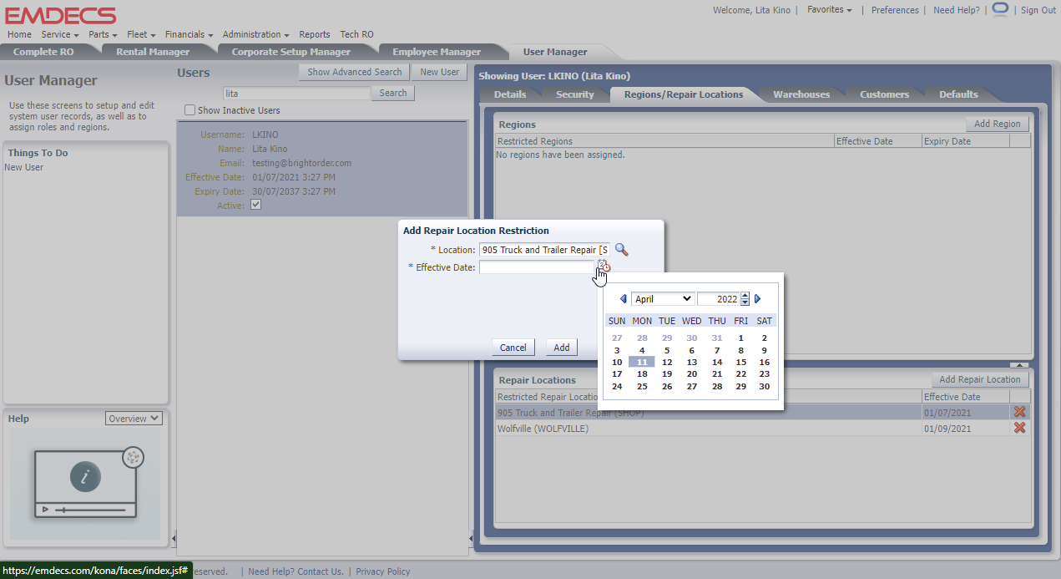Collapse the left side panel arrow
Viewport: 1061px width, 579px height.
(174, 537)
